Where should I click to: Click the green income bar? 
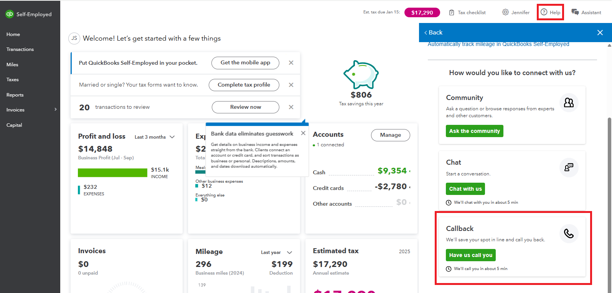click(x=112, y=173)
